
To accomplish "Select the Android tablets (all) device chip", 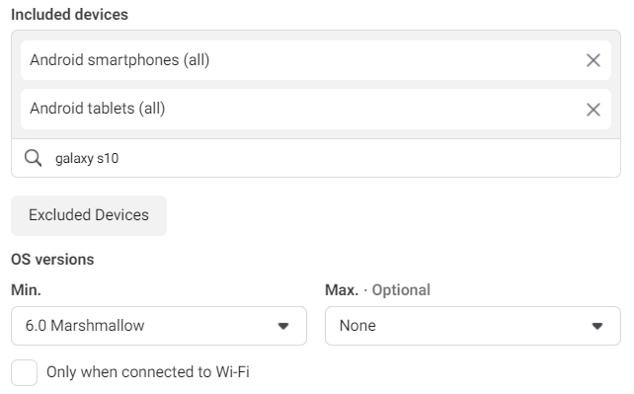I will click(x=316, y=109).
